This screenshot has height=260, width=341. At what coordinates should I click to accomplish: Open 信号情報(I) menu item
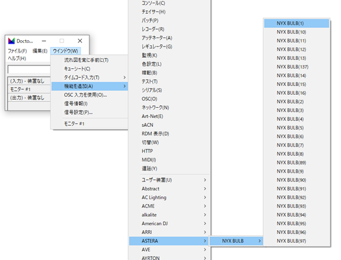(90, 104)
